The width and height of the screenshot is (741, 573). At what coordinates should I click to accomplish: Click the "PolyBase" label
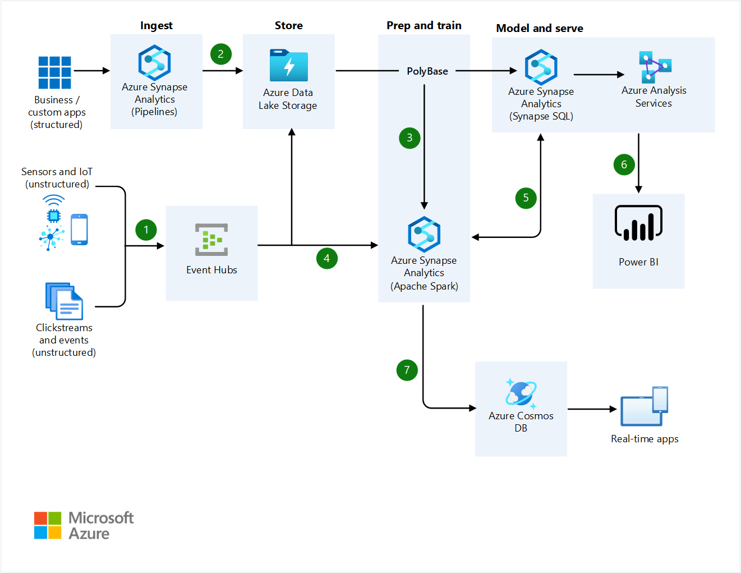427,71
